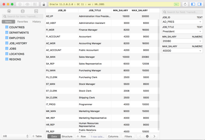Click the cancel (x) toolbar icon
Viewport: 205px width, 140px height.
(x=20, y=4)
